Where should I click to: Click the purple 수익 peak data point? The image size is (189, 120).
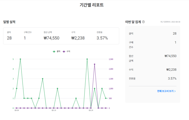tap(95, 64)
